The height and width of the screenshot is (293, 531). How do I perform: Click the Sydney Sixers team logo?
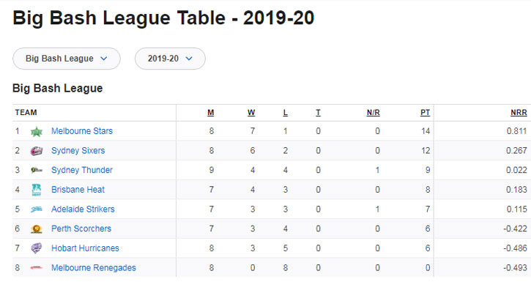[37, 151]
